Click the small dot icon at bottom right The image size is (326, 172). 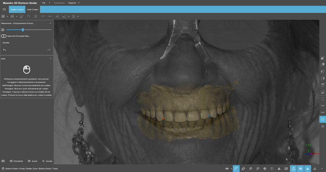pos(322,169)
